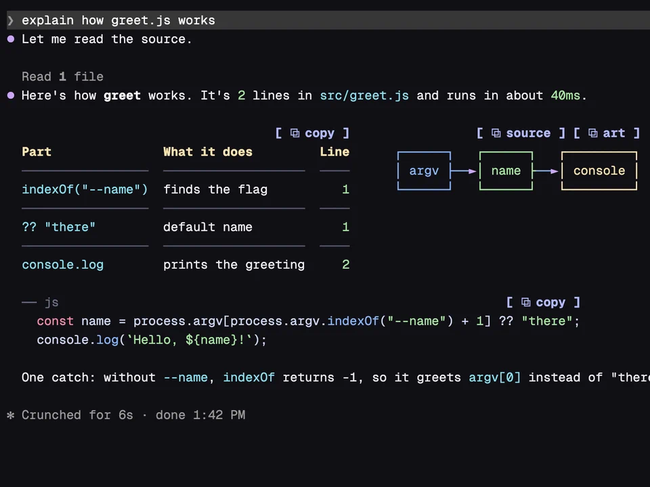Click the name box in the diagram
The image size is (650, 487).
point(506,170)
